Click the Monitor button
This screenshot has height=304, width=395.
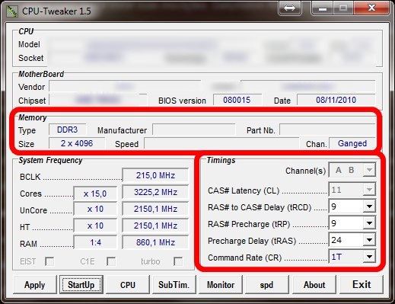[221, 285]
